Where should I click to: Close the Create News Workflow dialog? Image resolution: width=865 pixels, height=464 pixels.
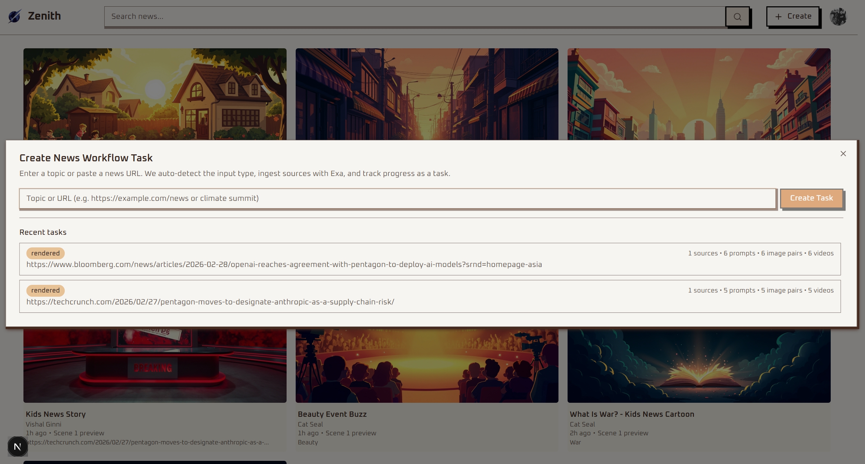point(843,154)
